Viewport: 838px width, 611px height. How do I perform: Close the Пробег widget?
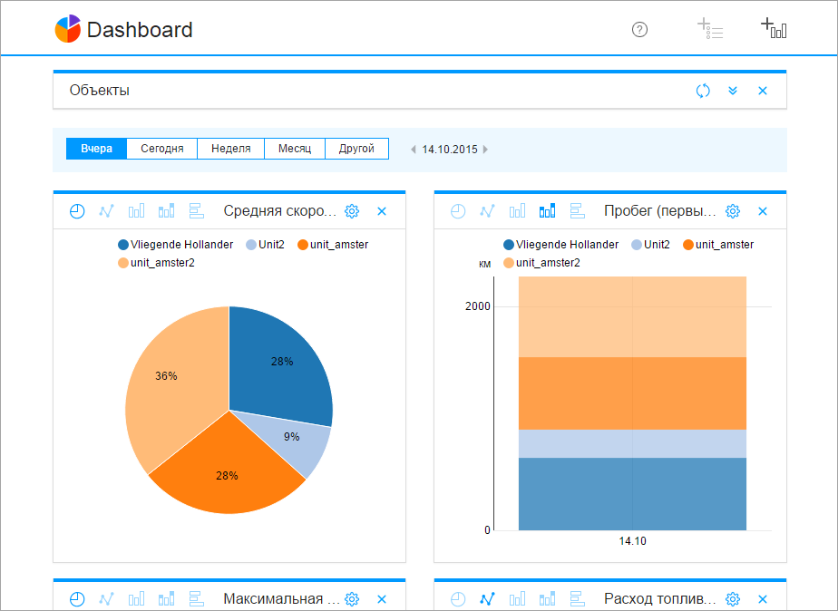[x=763, y=211]
